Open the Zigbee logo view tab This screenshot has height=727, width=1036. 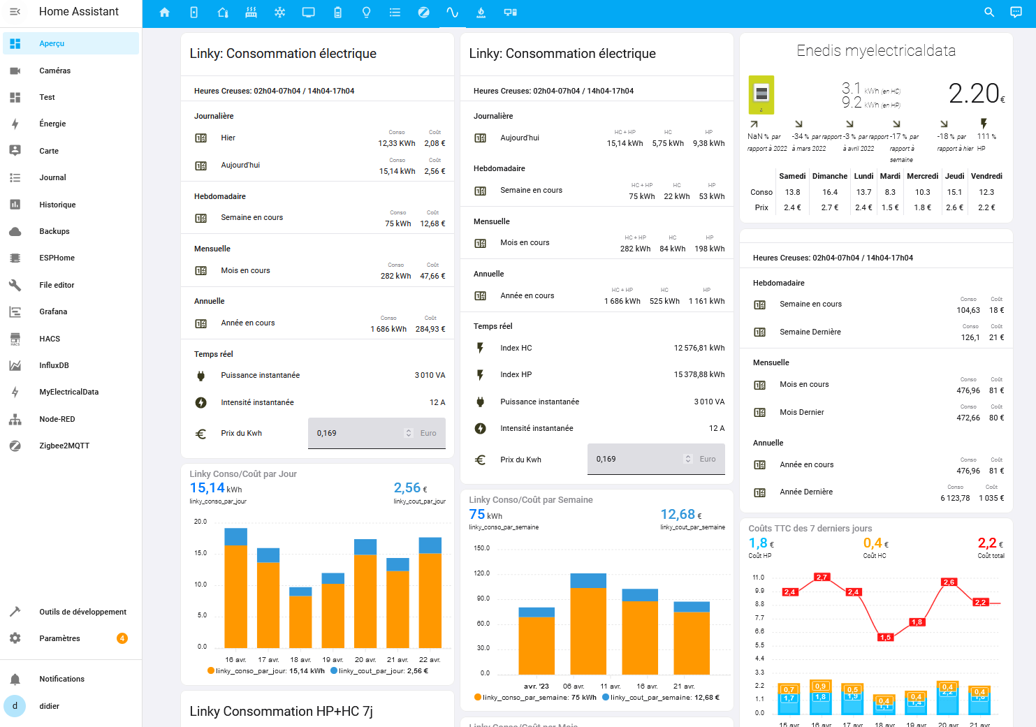point(423,13)
